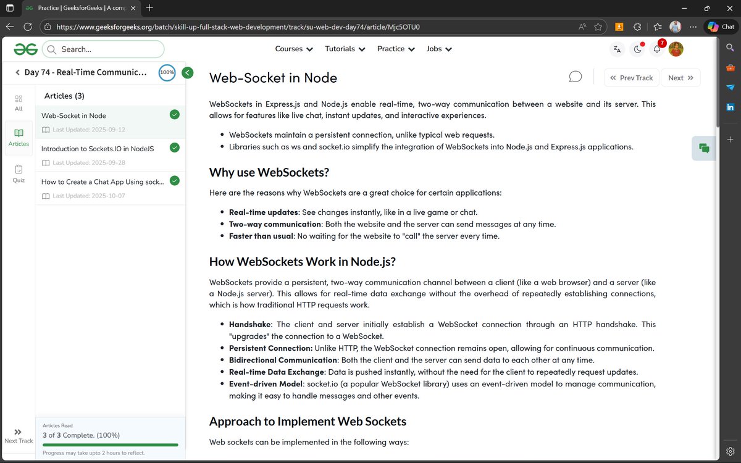Expand the Courses dropdown
This screenshot has width=741, height=463.
pos(293,49)
